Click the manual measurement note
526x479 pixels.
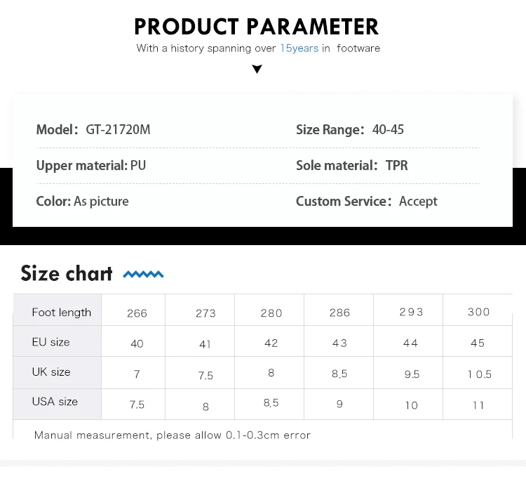coord(173,435)
